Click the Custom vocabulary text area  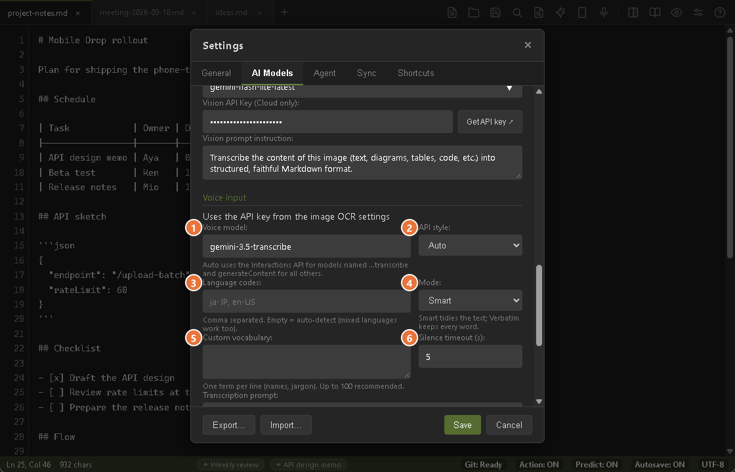[x=306, y=362]
